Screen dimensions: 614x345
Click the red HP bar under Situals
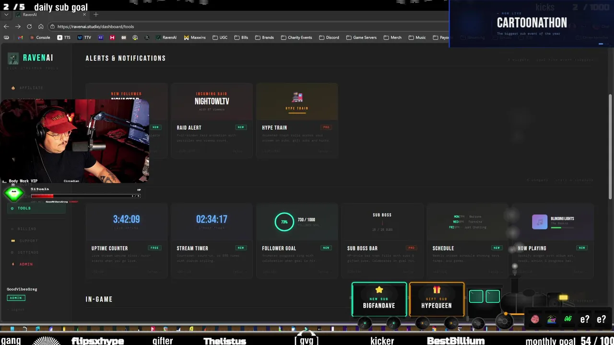pyautogui.click(x=85, y=195)
